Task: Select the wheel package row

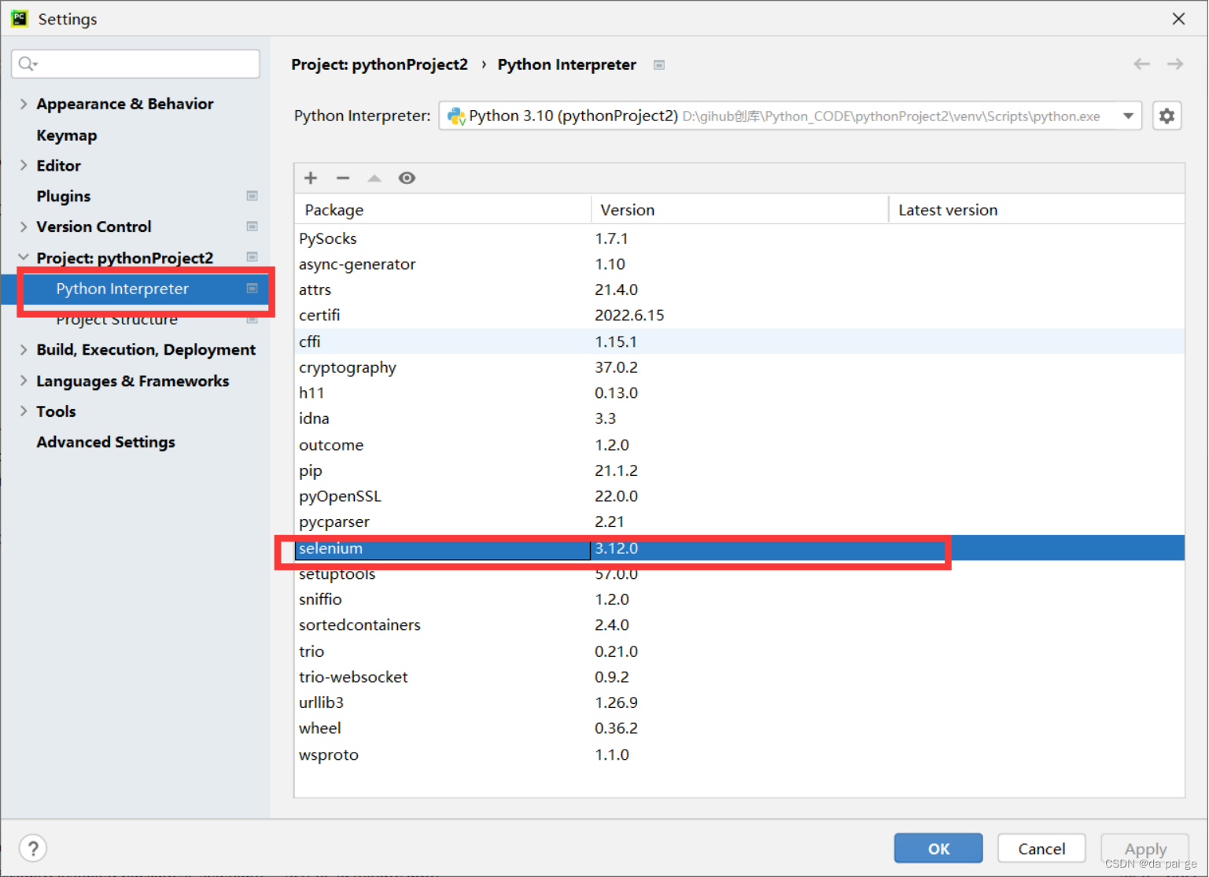Action: (x=739, y=728)
